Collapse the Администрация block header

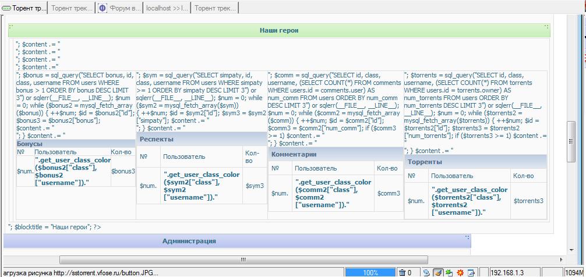189,241
